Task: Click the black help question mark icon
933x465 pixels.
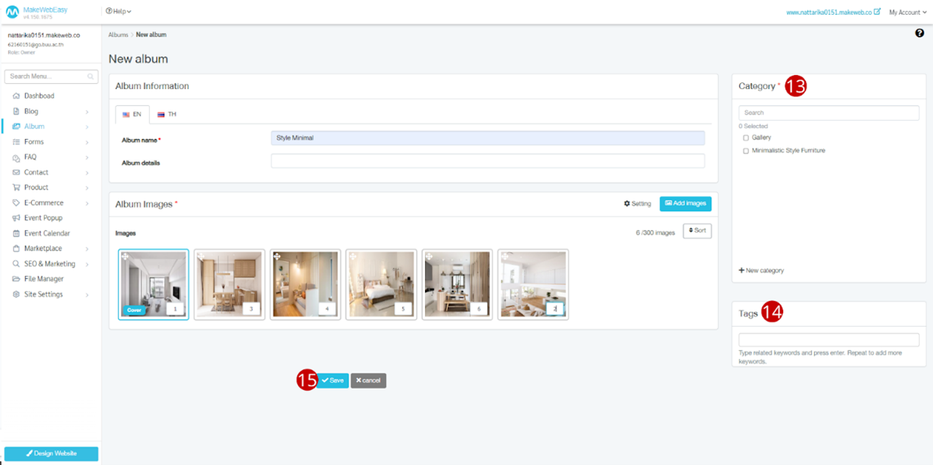Action: click(919, 33)
